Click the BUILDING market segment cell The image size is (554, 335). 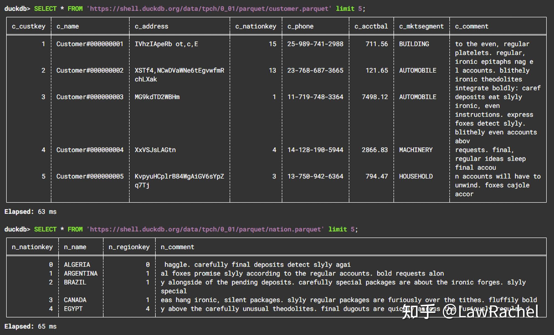[x=414, y=44]
